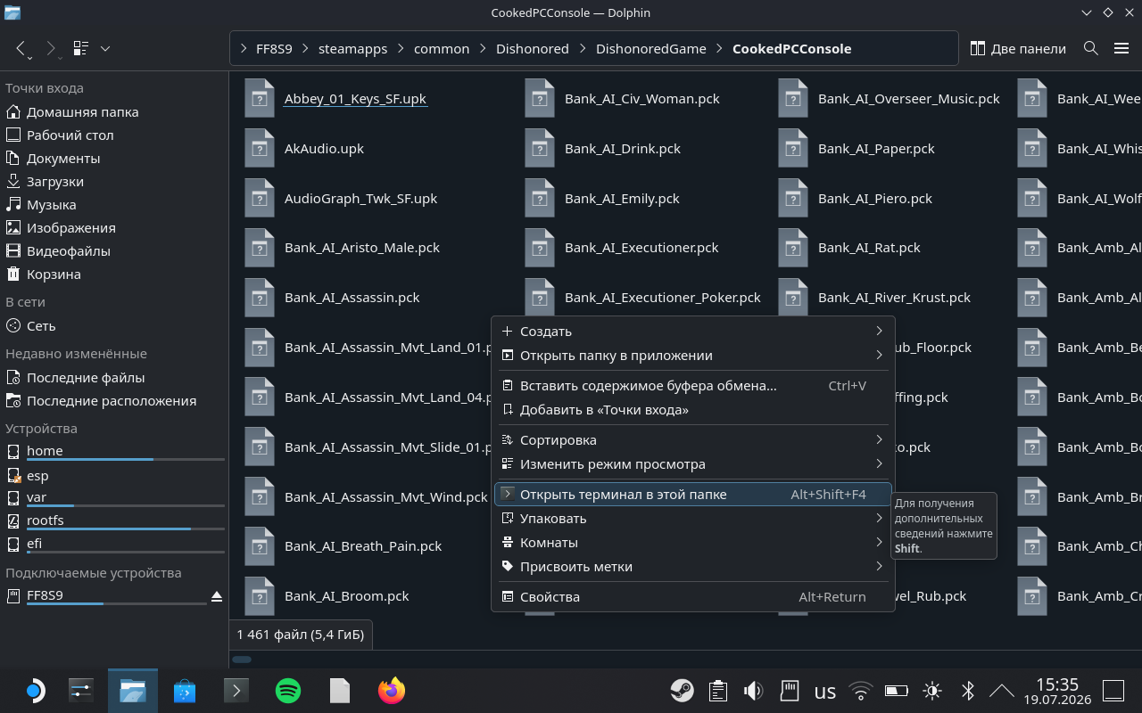The height and width of the screenshot is (713, 1142).
Task: Open the var device in the sidebar
Action: click(x=114, y=498)
